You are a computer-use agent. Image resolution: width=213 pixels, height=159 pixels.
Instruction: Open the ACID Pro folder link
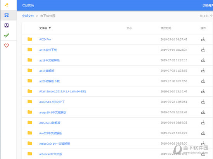[45, 39]
